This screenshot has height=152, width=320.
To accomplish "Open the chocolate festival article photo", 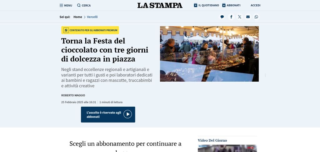I will click(209, 54).
